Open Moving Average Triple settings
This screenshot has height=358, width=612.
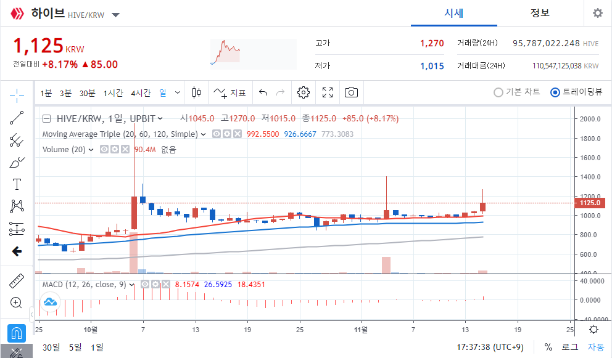coord(227,134)
